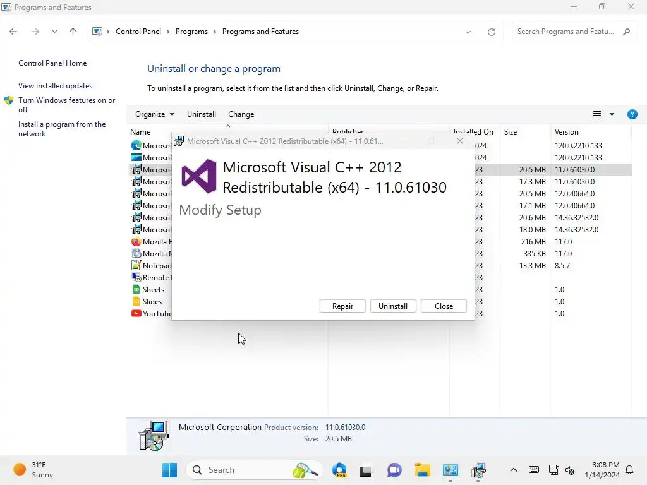647x485 pixels.
Task: Click Programs in the breadcrumb path
Action: pyautogui.click(x=191, y=32)
